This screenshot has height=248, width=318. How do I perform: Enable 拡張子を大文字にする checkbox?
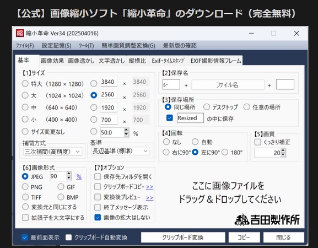(x=25, y=218)
